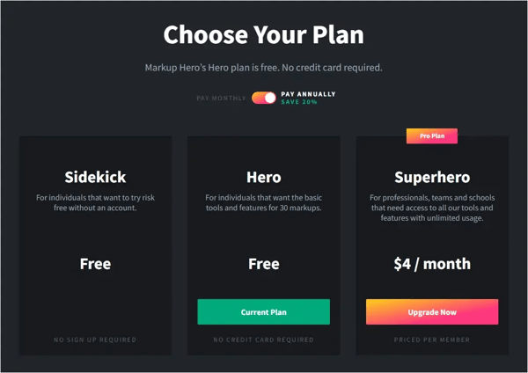
Task: Click the Hero plan description text
Action: point(264,202)
